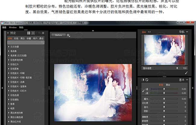Select the 彩色色调 preset row
Image resolution: width=196 pixels, height=125 pixels.
26,95
